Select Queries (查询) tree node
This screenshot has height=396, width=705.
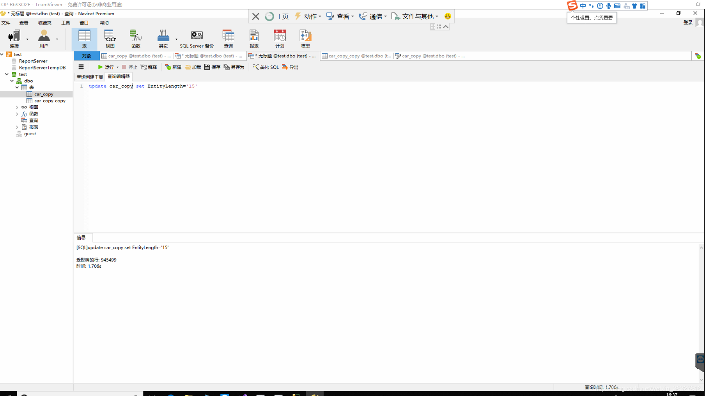(34, 120)
